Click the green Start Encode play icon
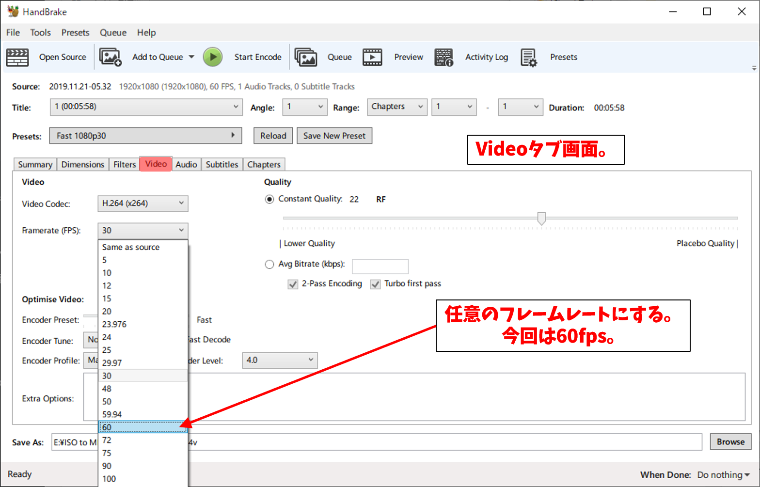Image resolution: width=760 pixels, height=487 pixels. click(212, 57)
